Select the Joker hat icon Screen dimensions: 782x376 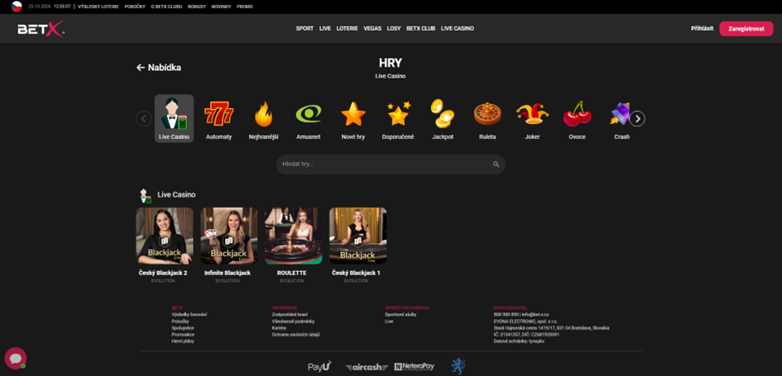tap(532, 114)
